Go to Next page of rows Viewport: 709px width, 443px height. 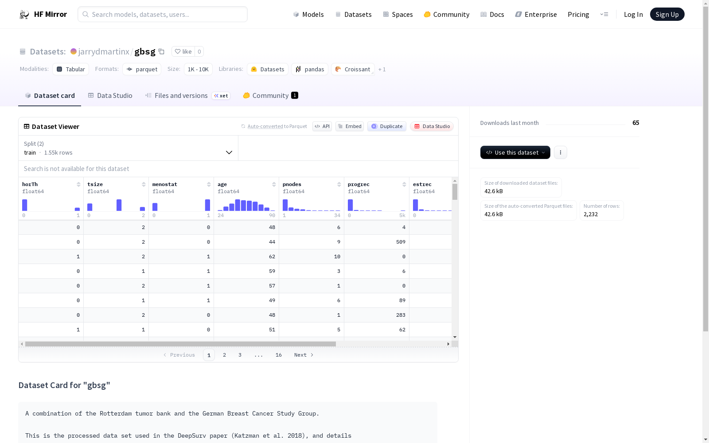coord(304,355)
